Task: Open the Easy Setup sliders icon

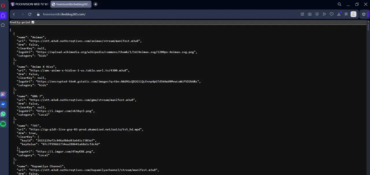Action: [x=346, y=14]
